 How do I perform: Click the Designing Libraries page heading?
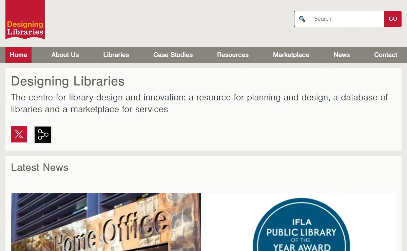click(x=68, y=81)
